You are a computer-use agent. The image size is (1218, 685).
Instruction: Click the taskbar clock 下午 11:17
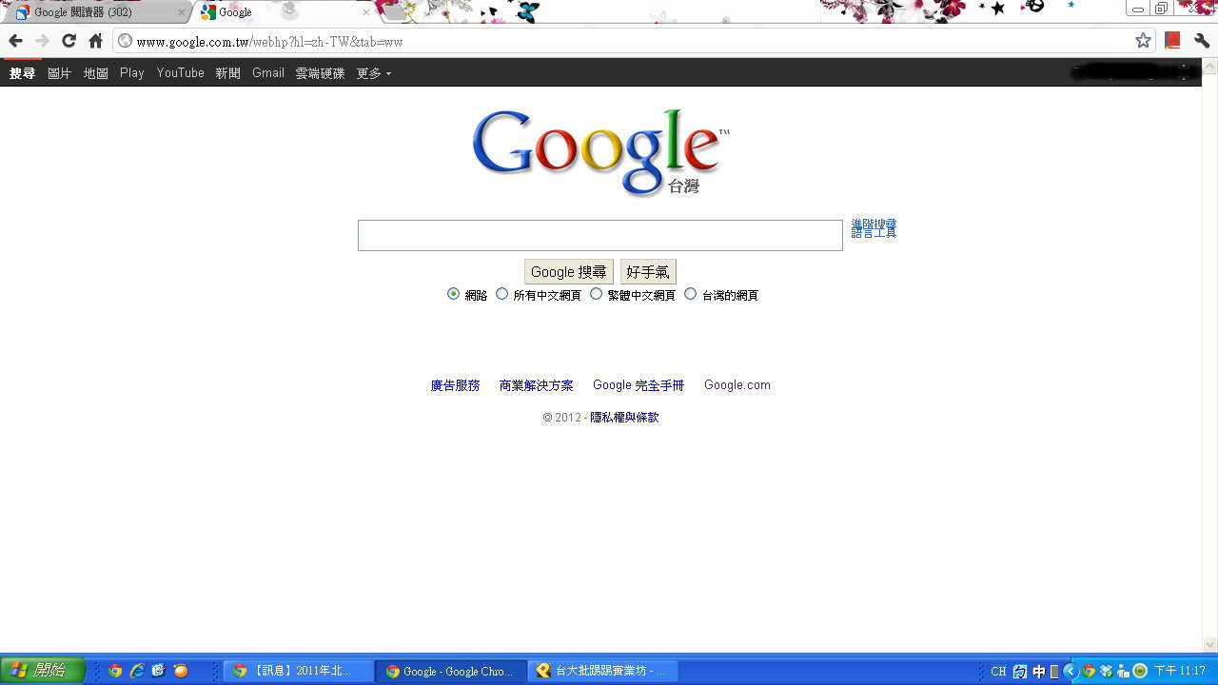1180,671
